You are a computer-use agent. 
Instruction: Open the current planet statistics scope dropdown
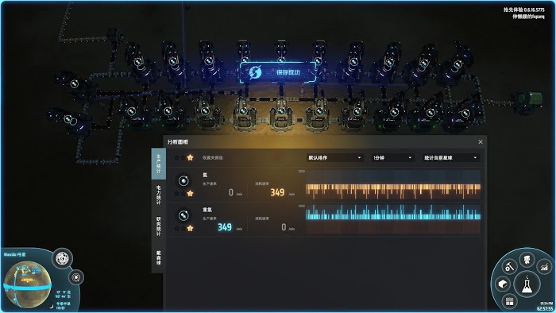(x=450, y=158)
